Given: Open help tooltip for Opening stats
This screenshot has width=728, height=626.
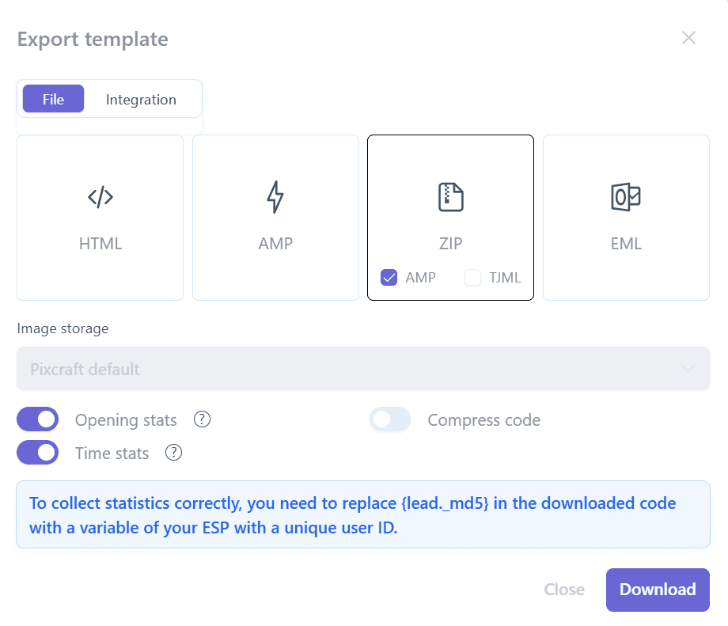Looking at the screenshot, I should pos(202,419).
